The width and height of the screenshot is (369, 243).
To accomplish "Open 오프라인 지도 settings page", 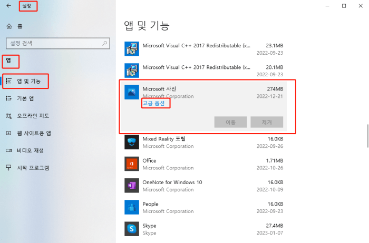I will [x=33, y=116].
